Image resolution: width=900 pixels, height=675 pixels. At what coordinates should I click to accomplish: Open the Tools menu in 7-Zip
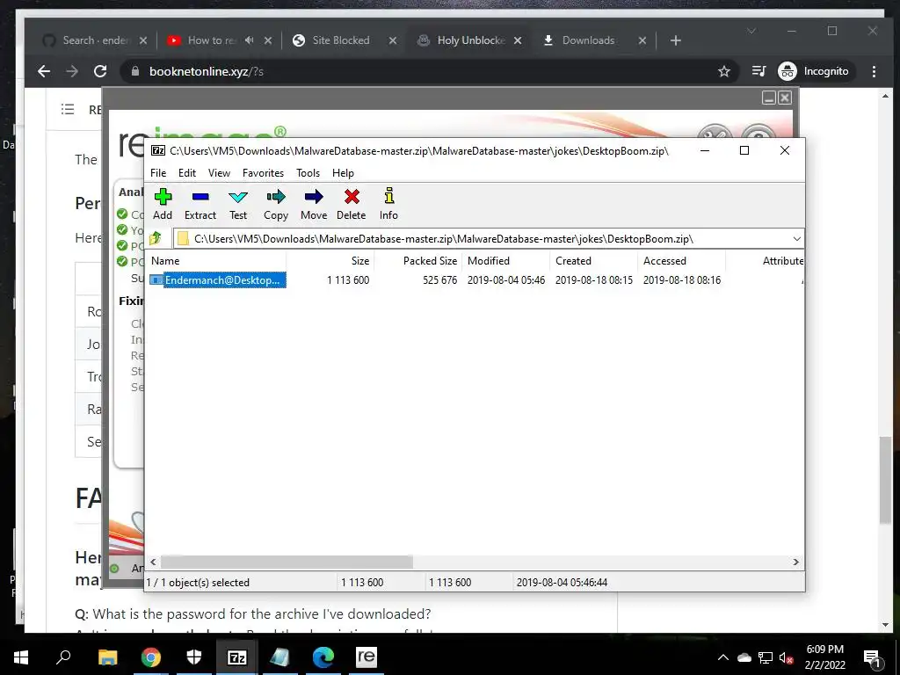pyautogui.click(x=308, y=173)
